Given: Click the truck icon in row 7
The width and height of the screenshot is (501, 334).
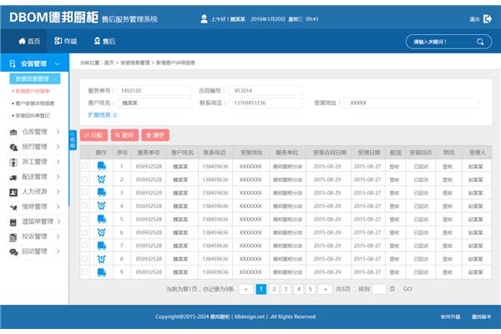Looking at the screenshot, I should [102, 245].
